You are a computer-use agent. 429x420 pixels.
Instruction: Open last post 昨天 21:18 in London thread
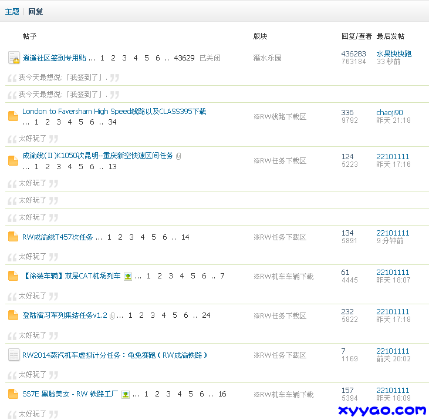tap(393, 120)
